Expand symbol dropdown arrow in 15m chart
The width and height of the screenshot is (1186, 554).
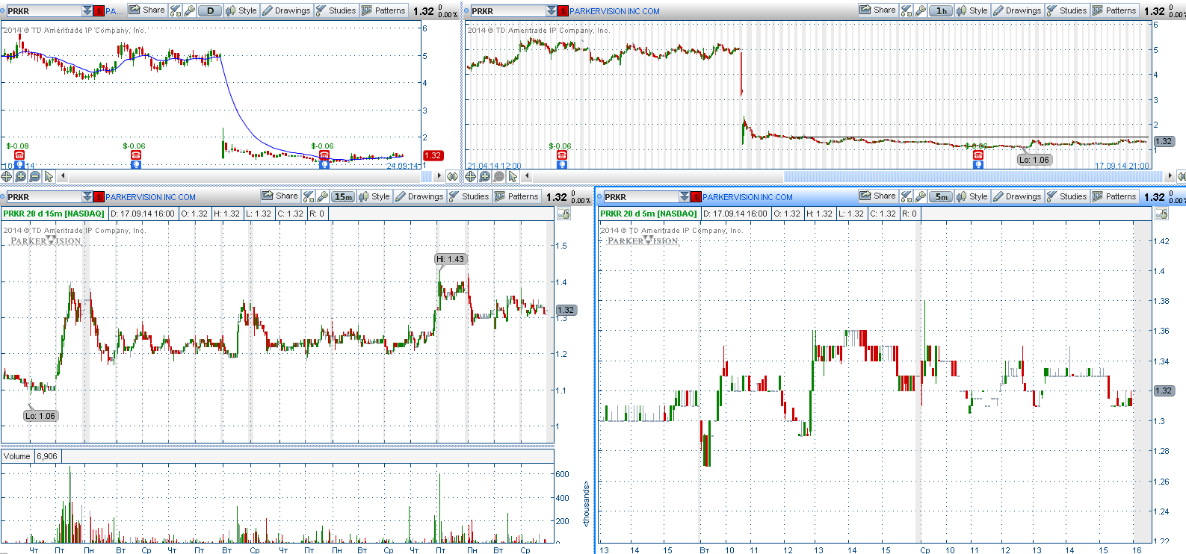tap(87, 197)
